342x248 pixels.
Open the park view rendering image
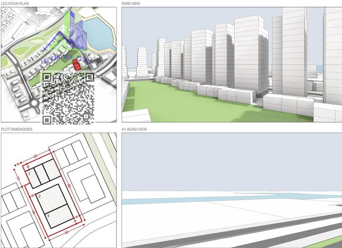(x=232, y=65)
